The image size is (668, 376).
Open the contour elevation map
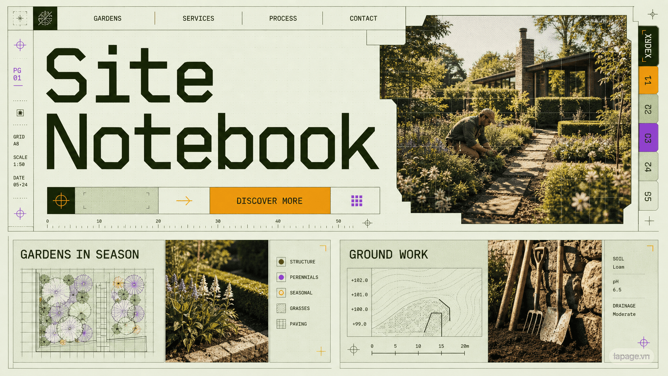(x=414, y=302)
